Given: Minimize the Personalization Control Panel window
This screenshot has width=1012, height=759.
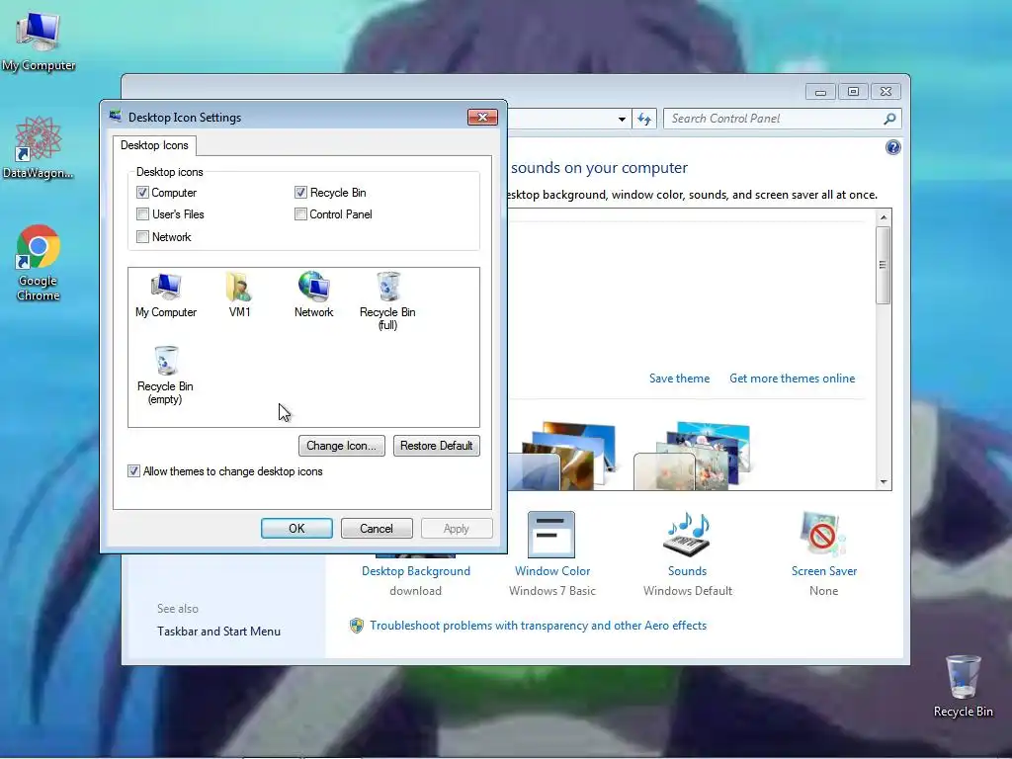Looking at the screenshot, I should [x=820, y=92].
